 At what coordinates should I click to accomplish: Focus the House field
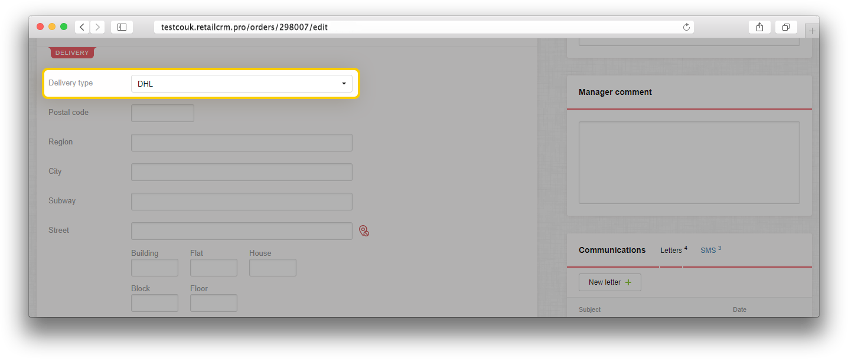click(273, 268)
